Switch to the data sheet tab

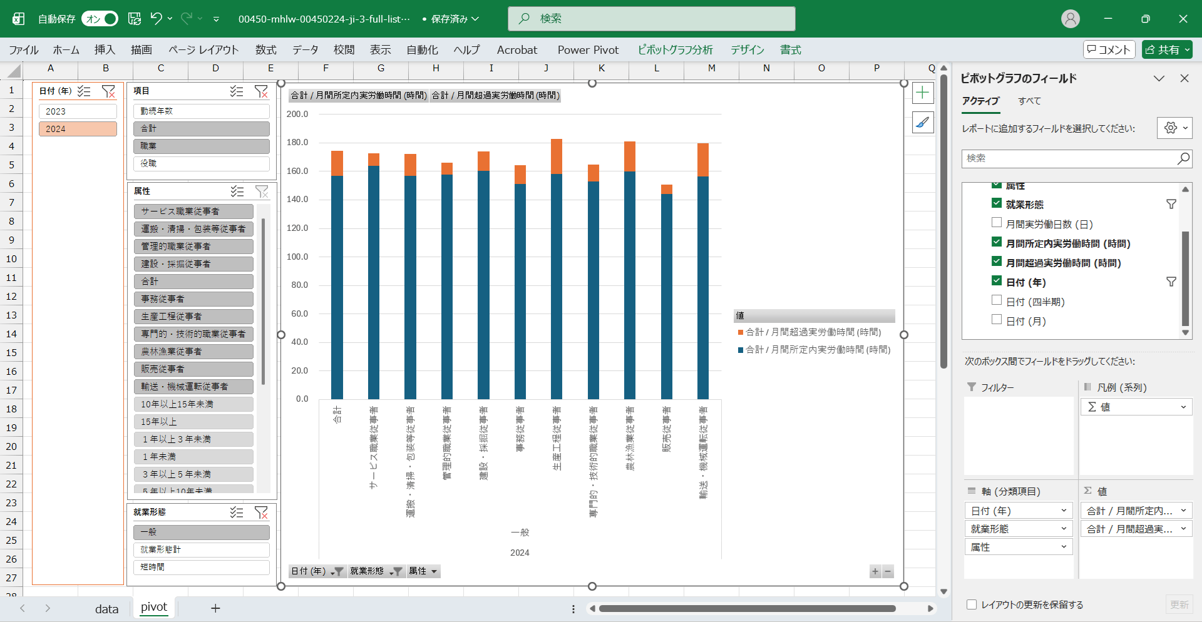[106, 609]
